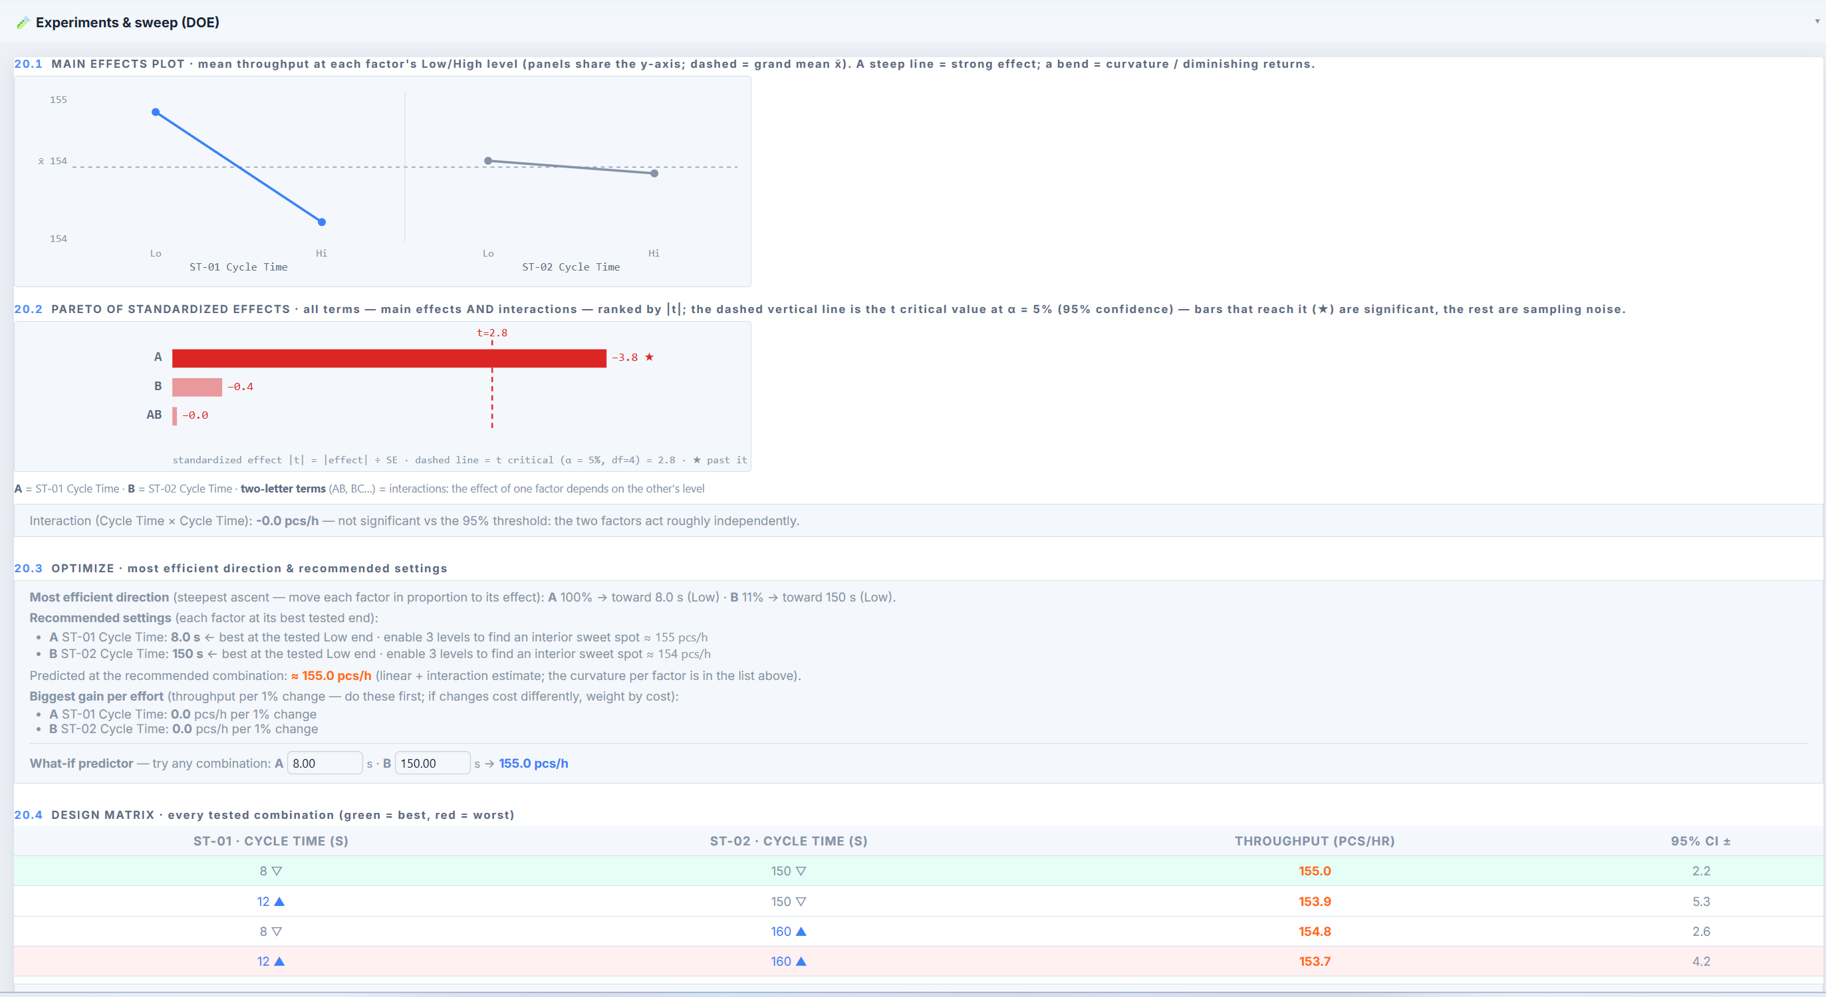The width and height of the screenshot is (1826, 997).
Task: Click the Most efficient direction line
Action: [x=462, y=598]
